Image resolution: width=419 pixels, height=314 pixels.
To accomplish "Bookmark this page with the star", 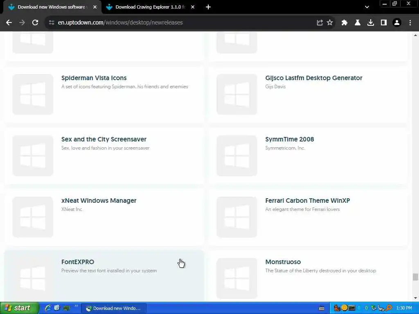I will 330,23.
